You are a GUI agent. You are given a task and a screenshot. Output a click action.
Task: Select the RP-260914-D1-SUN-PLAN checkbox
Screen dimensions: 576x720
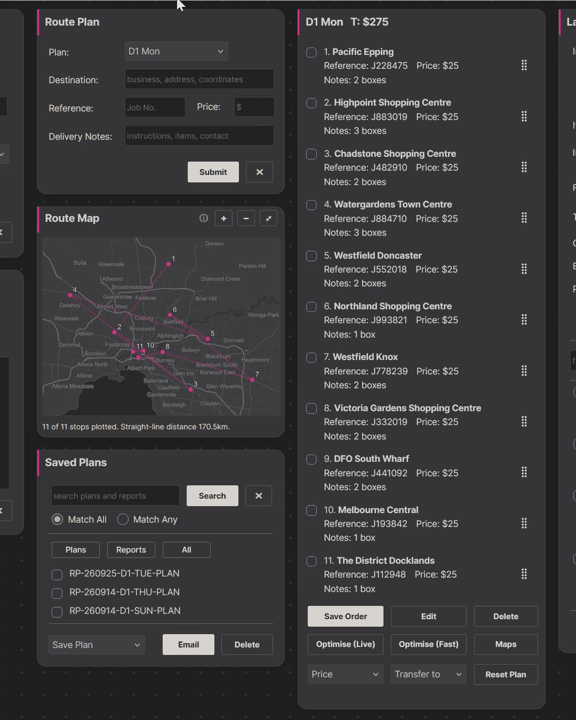click(57, 612)
